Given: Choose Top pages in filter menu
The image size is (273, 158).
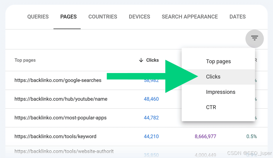Looking at the screenshot, I should point(218,61).
